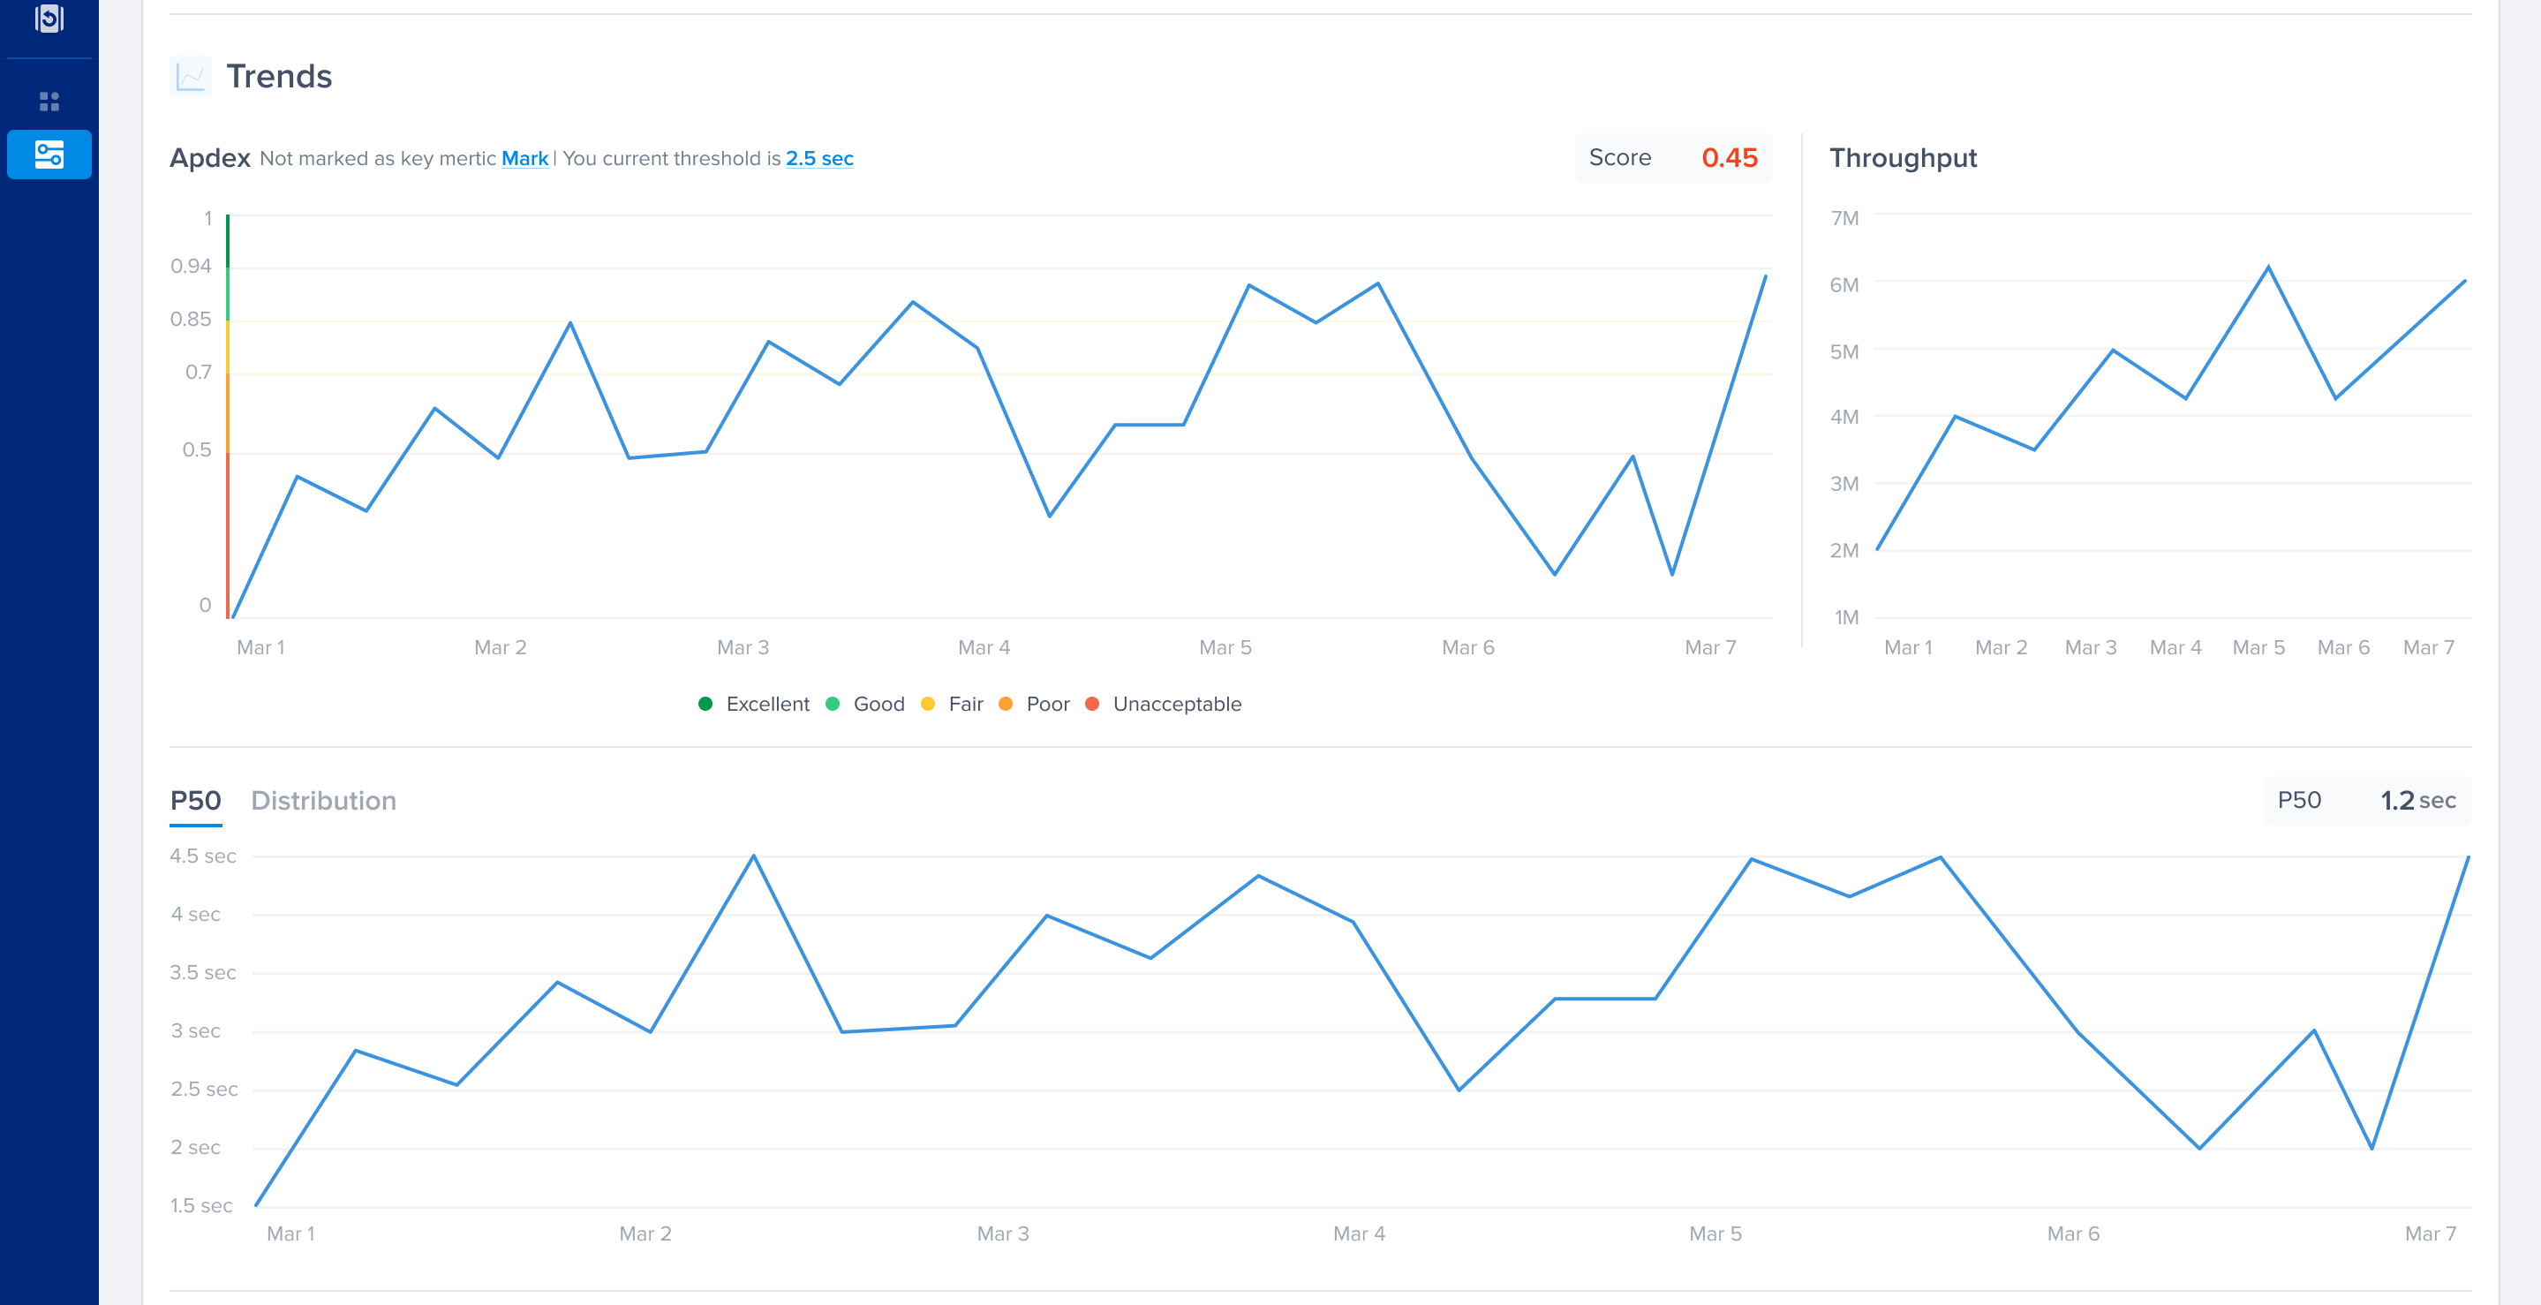Open the dashboard grid icon in sidebar
This screenshot has width=2541, height=1305.
coord(49,101)
